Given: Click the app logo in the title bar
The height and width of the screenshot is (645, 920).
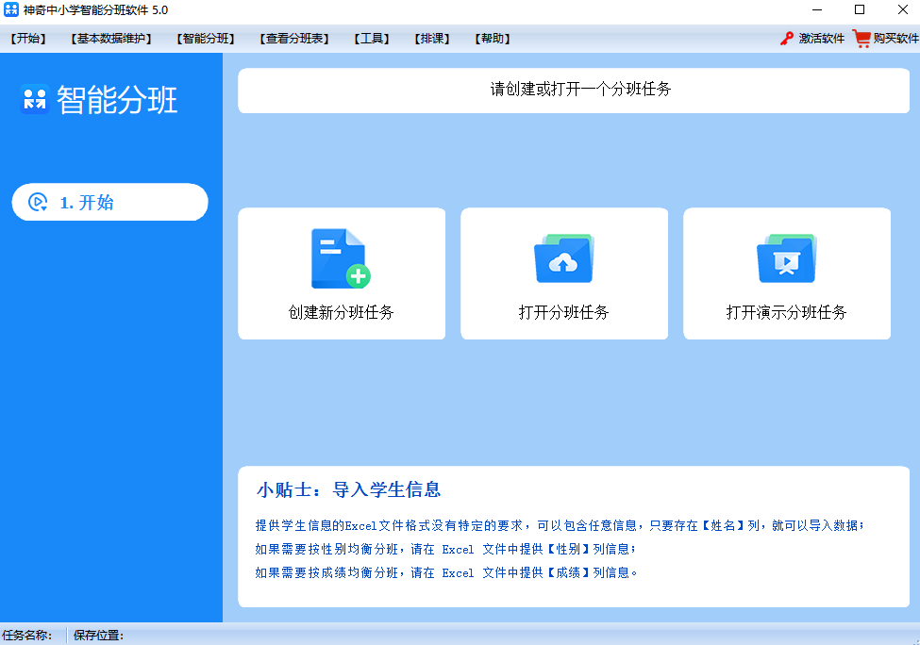Looking at the screenshot, I should [11, 10].
